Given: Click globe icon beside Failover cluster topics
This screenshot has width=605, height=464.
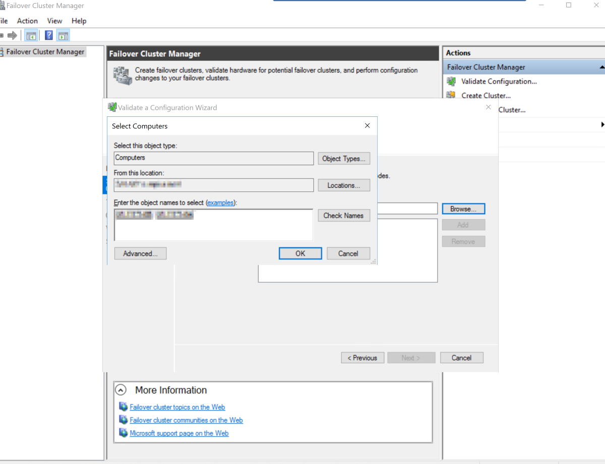Looking at the screenshot, I should [124, 407].
